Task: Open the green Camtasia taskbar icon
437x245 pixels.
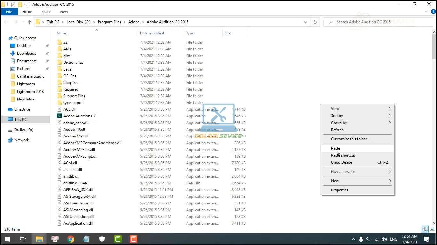Action: 118,239
